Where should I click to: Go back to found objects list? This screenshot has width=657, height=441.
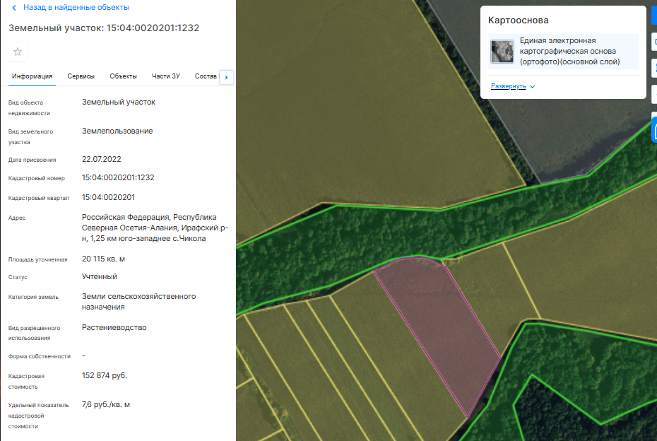click(76, 8)
